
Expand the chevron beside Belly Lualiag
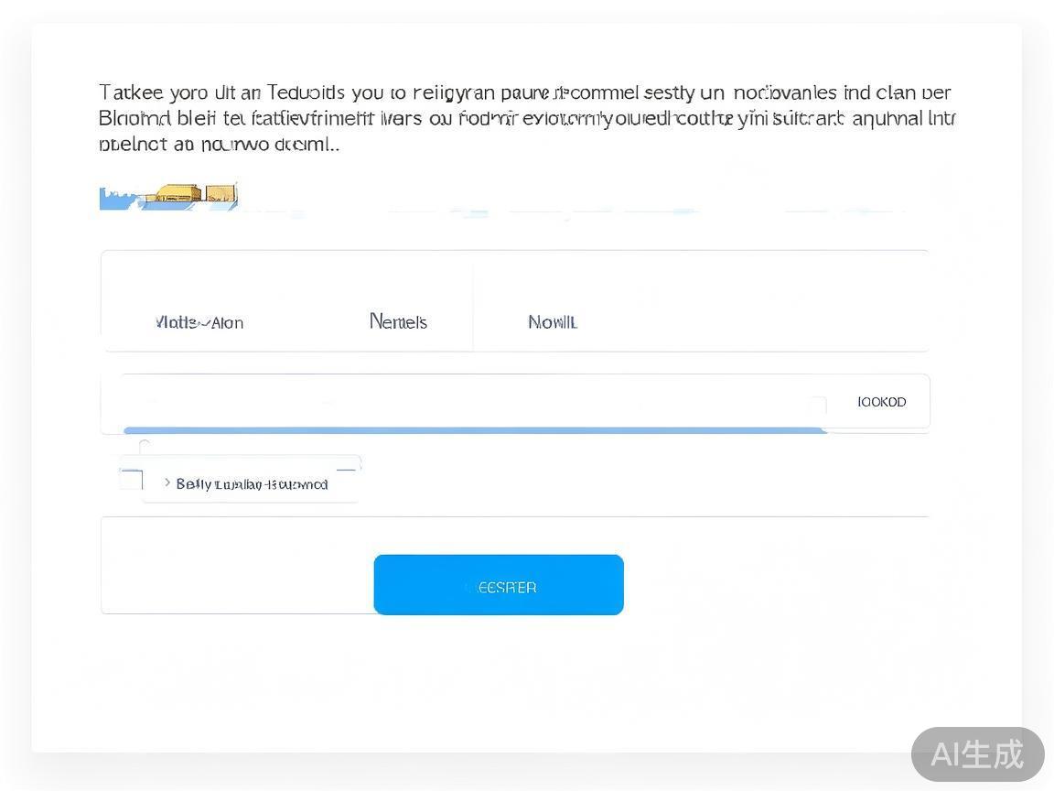pyautogui.click(x=167, y=482)
